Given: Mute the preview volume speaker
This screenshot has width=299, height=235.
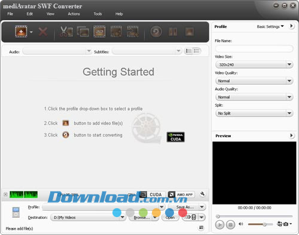Looking at the screenshot, I should tap(241, 224).
